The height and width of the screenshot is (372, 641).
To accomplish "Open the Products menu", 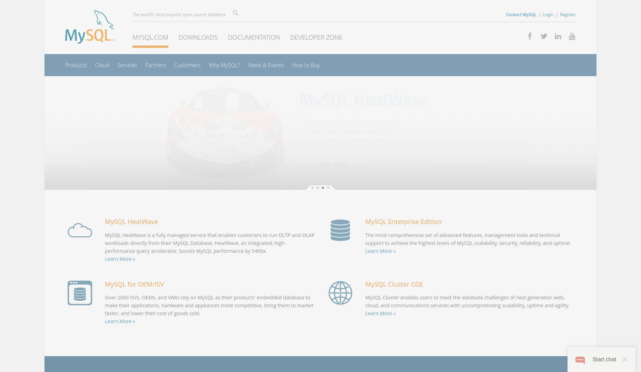I will (76, 65).
